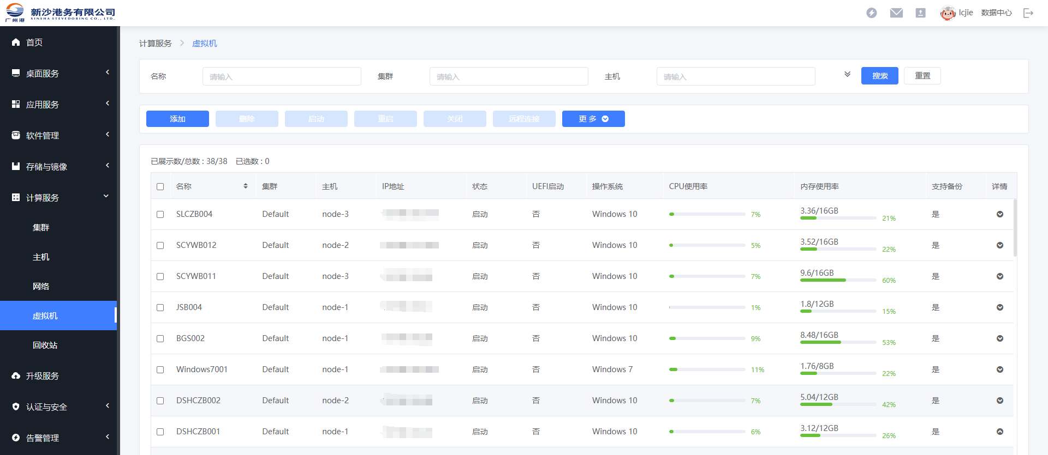Click the SCYWB011 memory usage bar
Screen dimensions: 1048x455
pos(838,280)
